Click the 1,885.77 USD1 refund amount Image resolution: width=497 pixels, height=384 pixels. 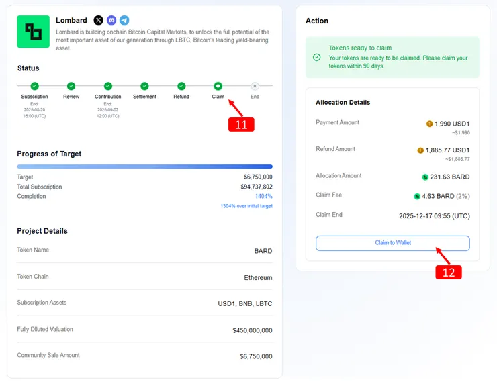(447, 150)
